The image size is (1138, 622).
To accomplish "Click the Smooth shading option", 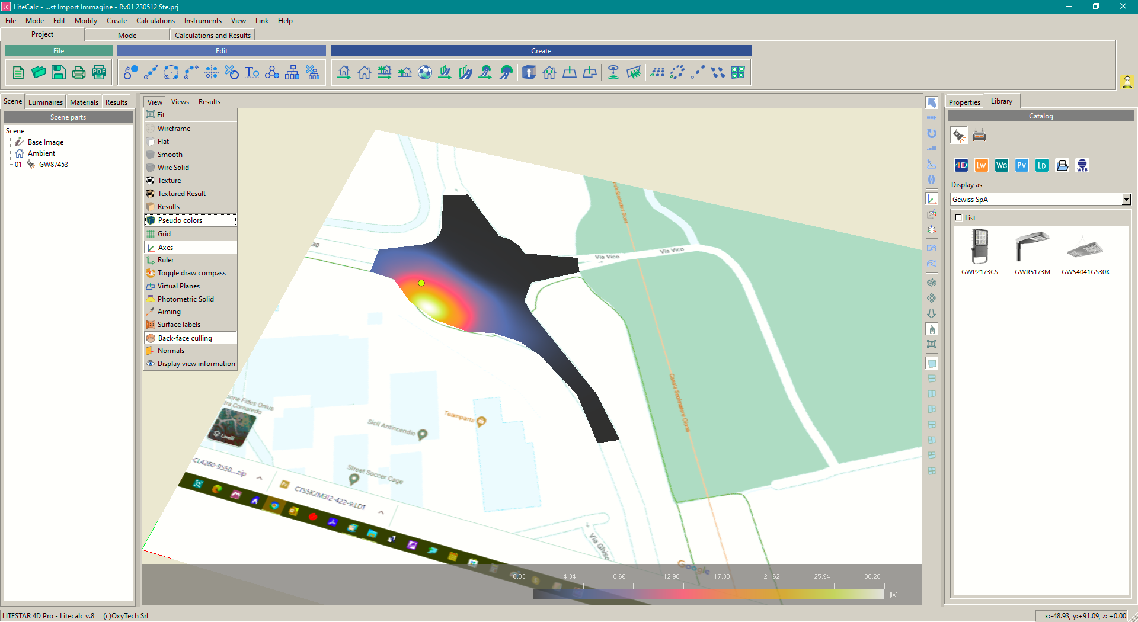I will tap(190, 154).
